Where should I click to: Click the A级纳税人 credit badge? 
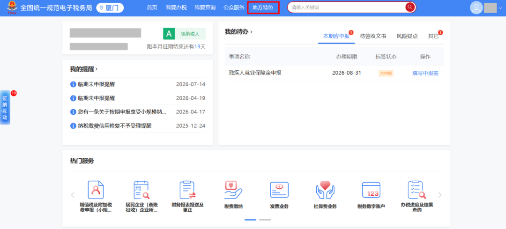tap(184, 34)
